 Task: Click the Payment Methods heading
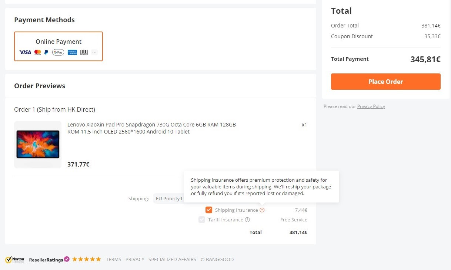pyautogui.click(x=44, y=20)
